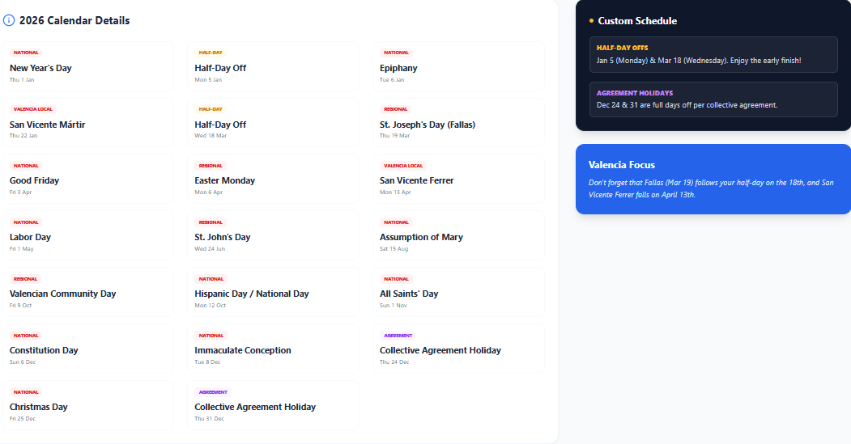Click Hispanic Day / National Day title

251,294
